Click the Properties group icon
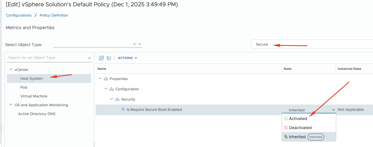The height and width of the screenshot is (147, 373). click(106, 79)
